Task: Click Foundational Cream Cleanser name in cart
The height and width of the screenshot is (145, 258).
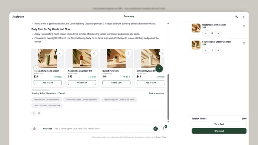Action: [x=216, y=42]
